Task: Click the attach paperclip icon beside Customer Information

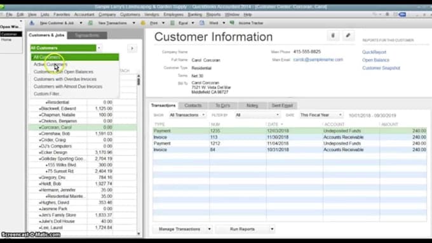Action: (x=333, y=36)
